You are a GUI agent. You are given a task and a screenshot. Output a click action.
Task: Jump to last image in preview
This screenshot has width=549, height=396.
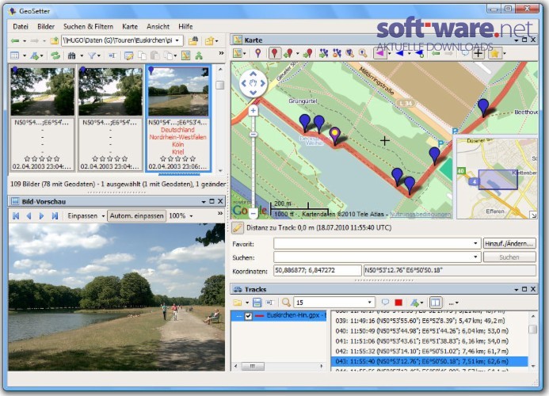(x=55, y=215)
